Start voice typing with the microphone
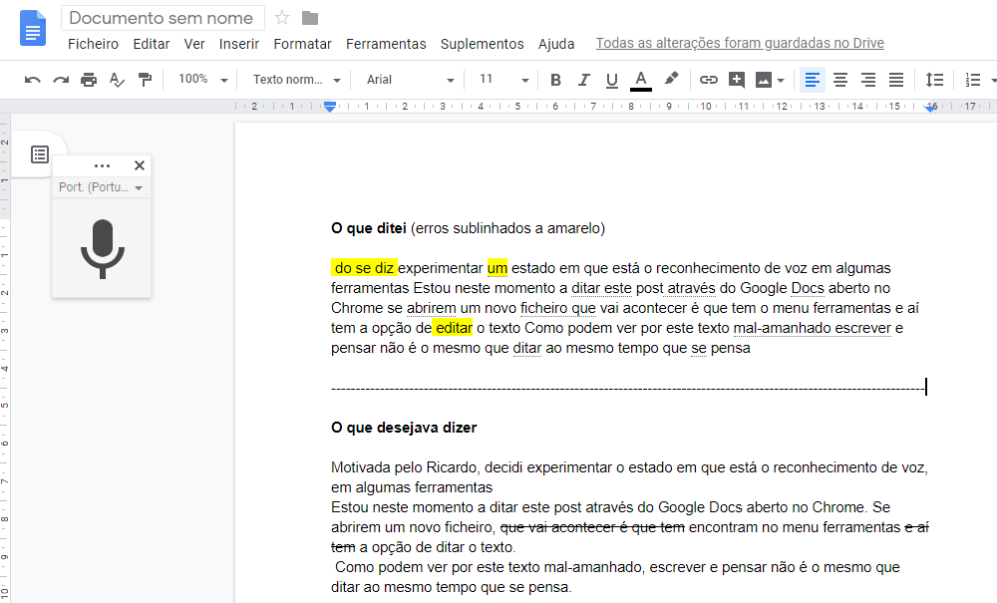The height and width of the screenshot is (603, 997). tap(102, 248)
